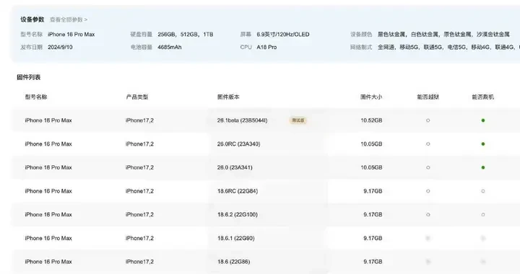Click the 设备参数 heading
This screenshot has height=274, width=520.
(x=32, y=19)
